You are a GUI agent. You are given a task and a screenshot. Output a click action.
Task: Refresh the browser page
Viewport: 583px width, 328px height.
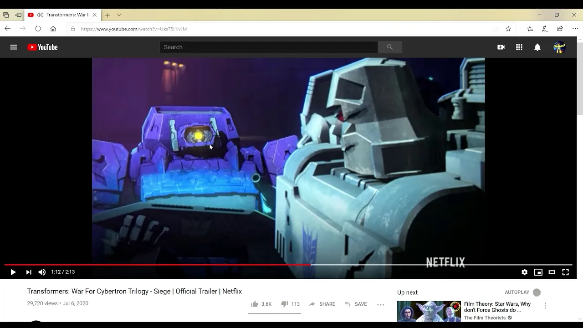click(x=38, y=29)
